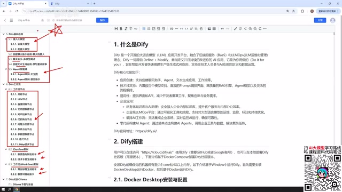This screenshot has width=342, height=192.
Task: Open the Chrome profile avatar
Action: [x=312, y=11]
